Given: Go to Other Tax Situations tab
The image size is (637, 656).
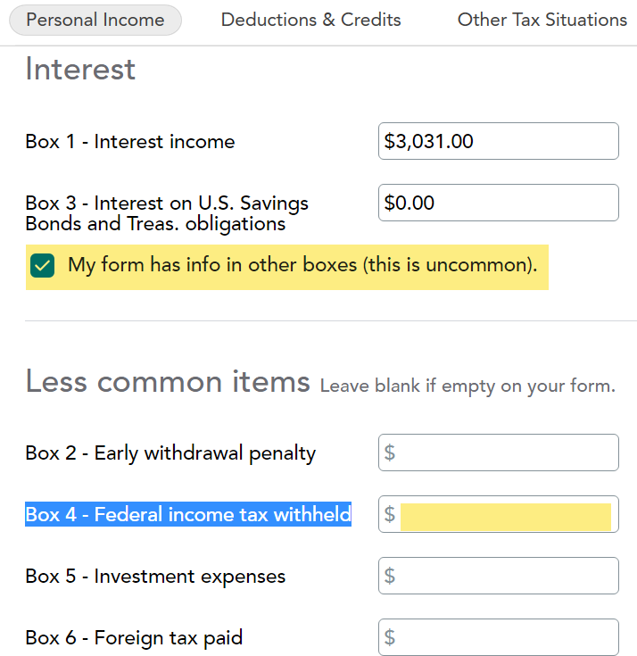Looking at the screenshot, I should click(542, 20).
